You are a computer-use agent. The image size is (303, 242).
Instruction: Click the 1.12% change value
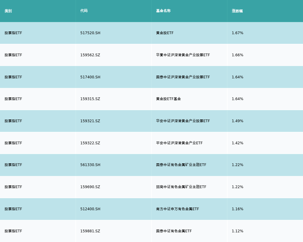tap(238, 231)
